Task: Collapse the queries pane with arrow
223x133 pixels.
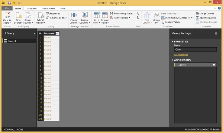Action: [34, 34]
